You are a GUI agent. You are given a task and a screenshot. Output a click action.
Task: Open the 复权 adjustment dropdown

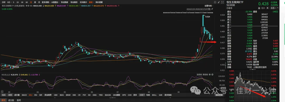pyautogui.click(x=91, y=2)
